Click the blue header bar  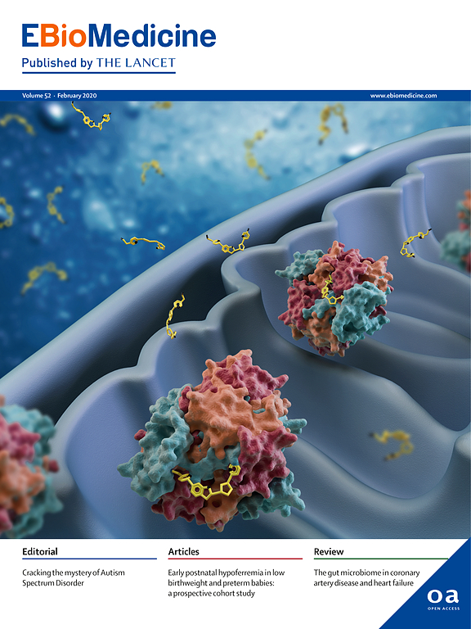click(x=235, y=96)
